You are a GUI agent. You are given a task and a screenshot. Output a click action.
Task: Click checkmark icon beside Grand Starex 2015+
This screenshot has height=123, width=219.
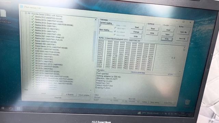coord(33,45)
